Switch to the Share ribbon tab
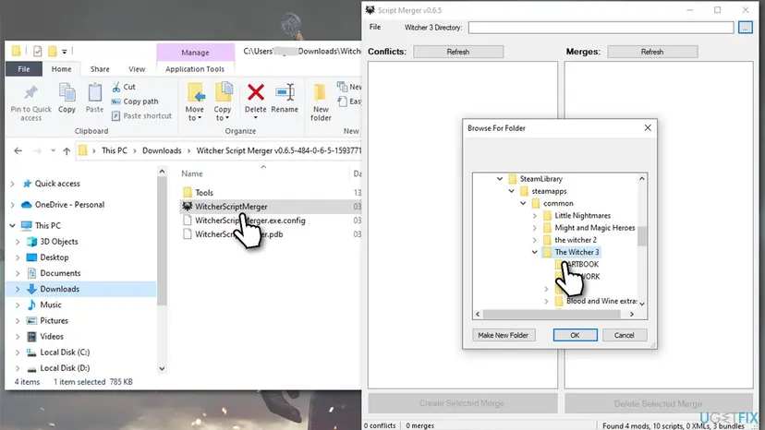 100,69
